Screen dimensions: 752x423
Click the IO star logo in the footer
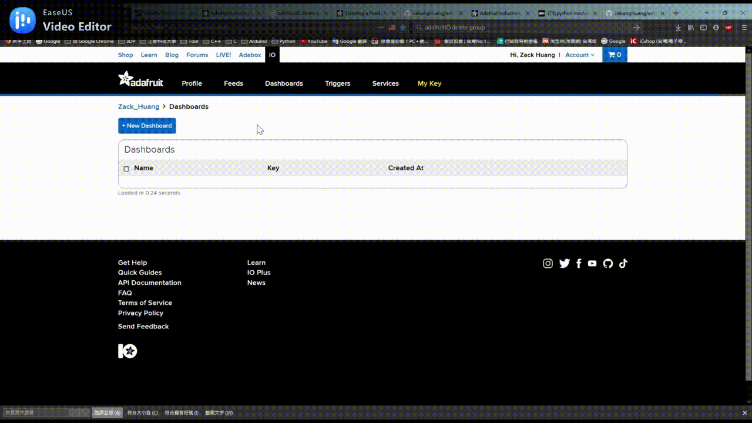127,351
